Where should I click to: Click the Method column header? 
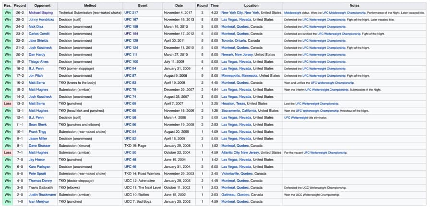pyautogui.click(x=90, y=5)
